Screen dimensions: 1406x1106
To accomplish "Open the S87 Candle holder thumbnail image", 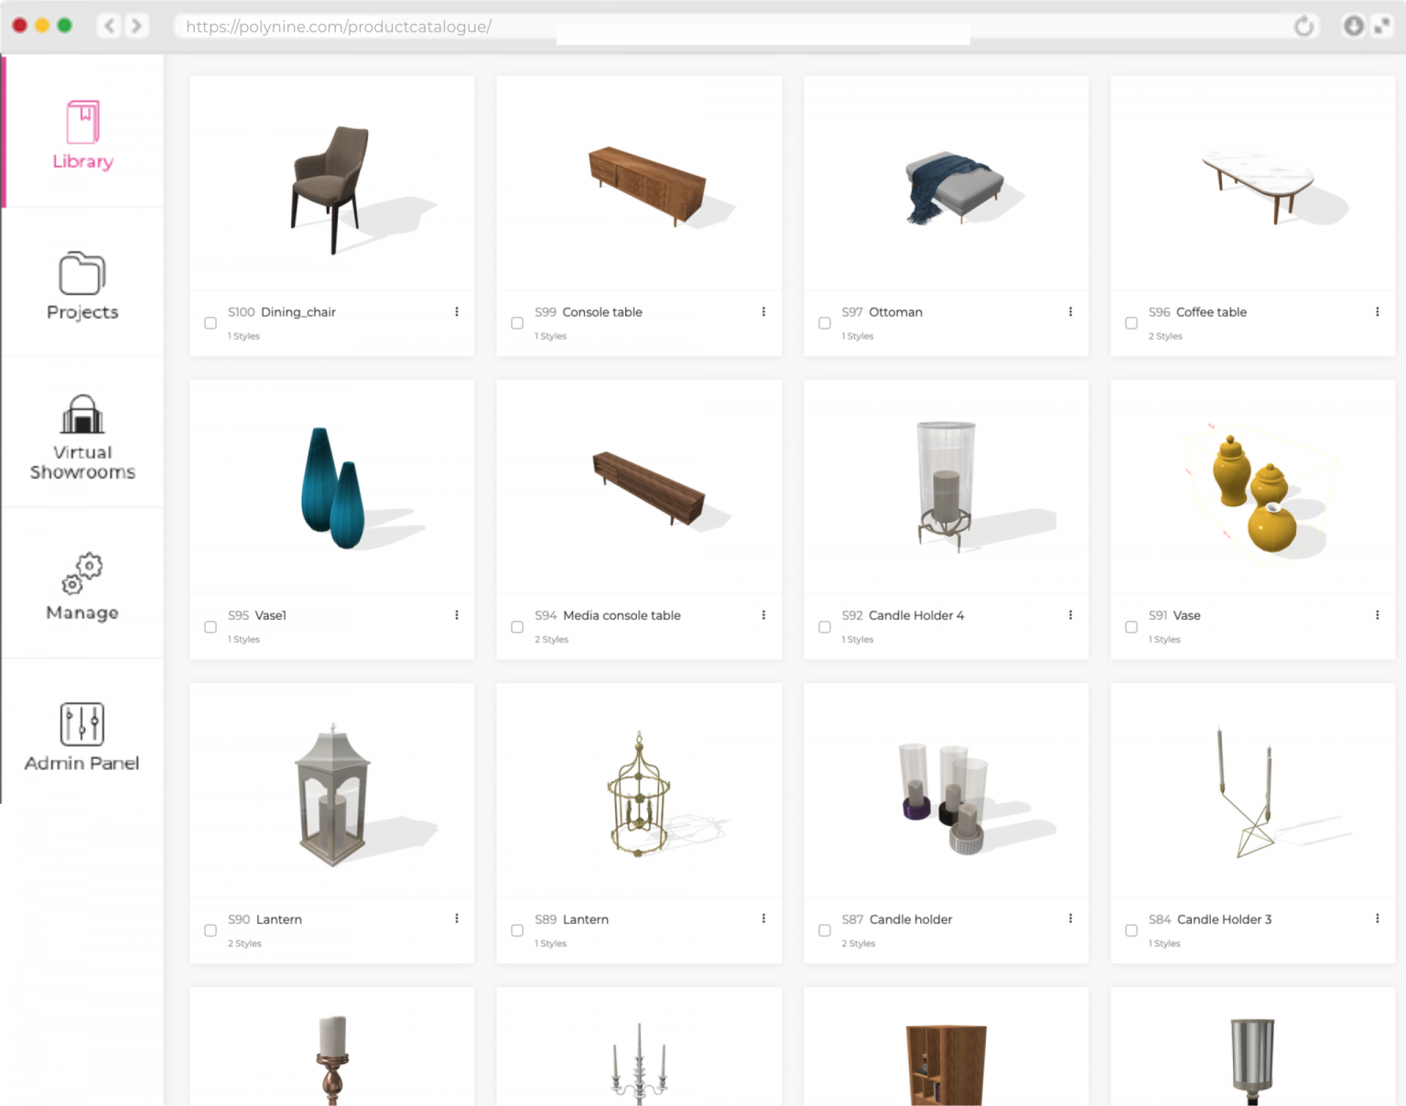I will point(946,792).
